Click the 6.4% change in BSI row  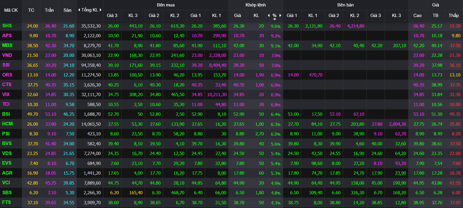276,115
